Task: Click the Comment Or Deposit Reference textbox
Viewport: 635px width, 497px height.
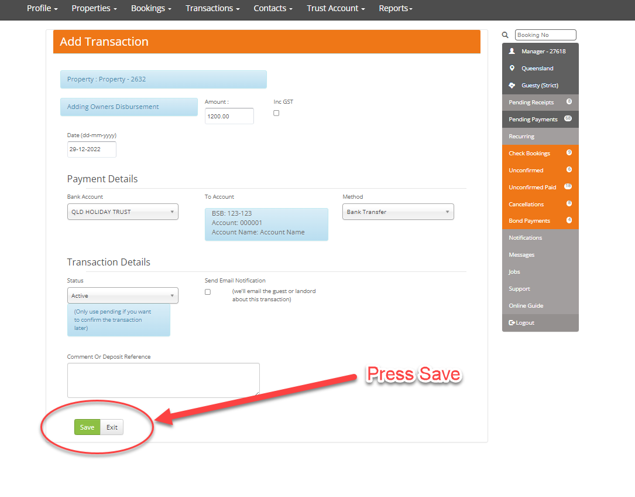Action: (163, 380)
